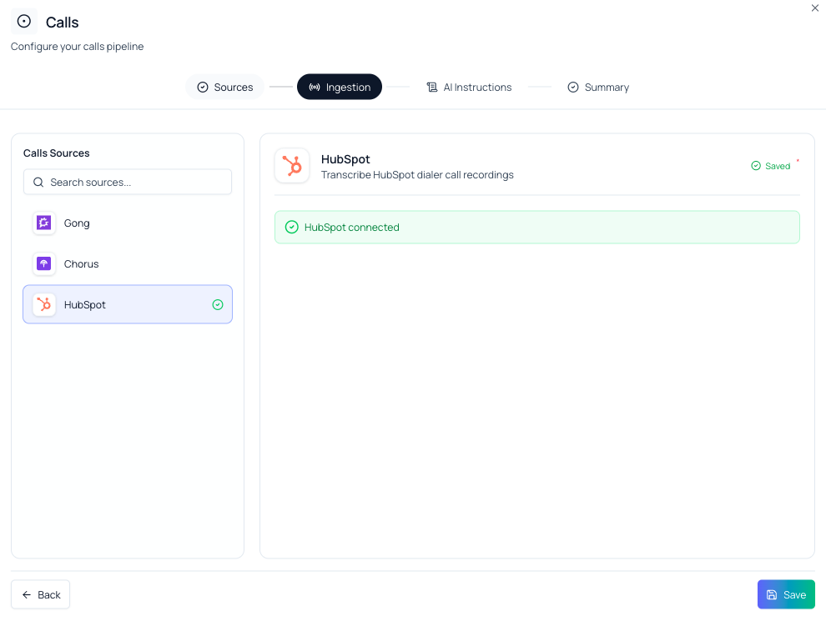Click the HubSpot logo in sources list

pos(44,304)
